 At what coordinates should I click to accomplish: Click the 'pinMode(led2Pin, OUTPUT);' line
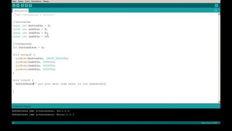click(x=36, y=65)
